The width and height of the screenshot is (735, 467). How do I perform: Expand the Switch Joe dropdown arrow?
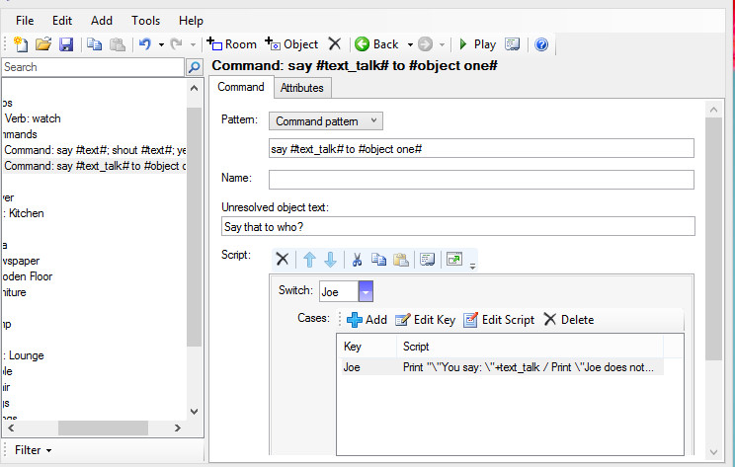366,292
